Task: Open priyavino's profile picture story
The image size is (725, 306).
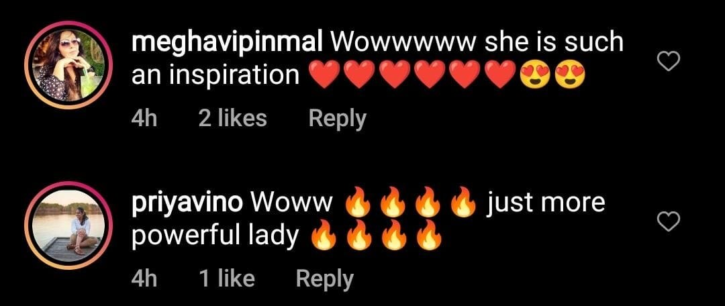Action: point(68,225)
